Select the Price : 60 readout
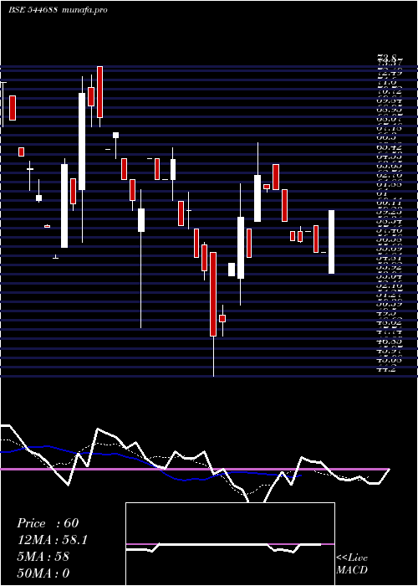 (48, 523)
